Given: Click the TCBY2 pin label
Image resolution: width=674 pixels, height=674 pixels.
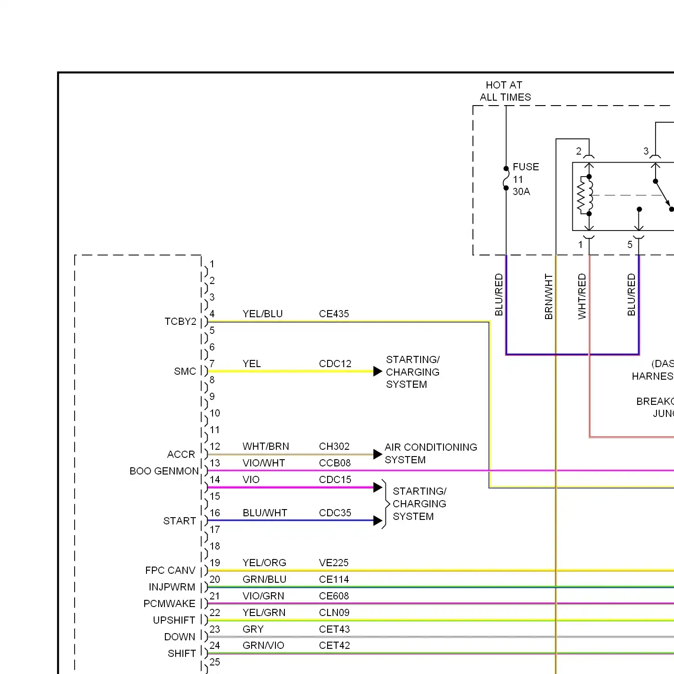Looking at the screenshot, I should [181, 322].
